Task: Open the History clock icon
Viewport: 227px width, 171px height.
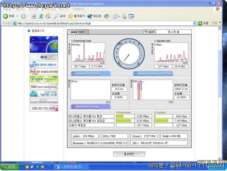Action: tap(107, 16)
